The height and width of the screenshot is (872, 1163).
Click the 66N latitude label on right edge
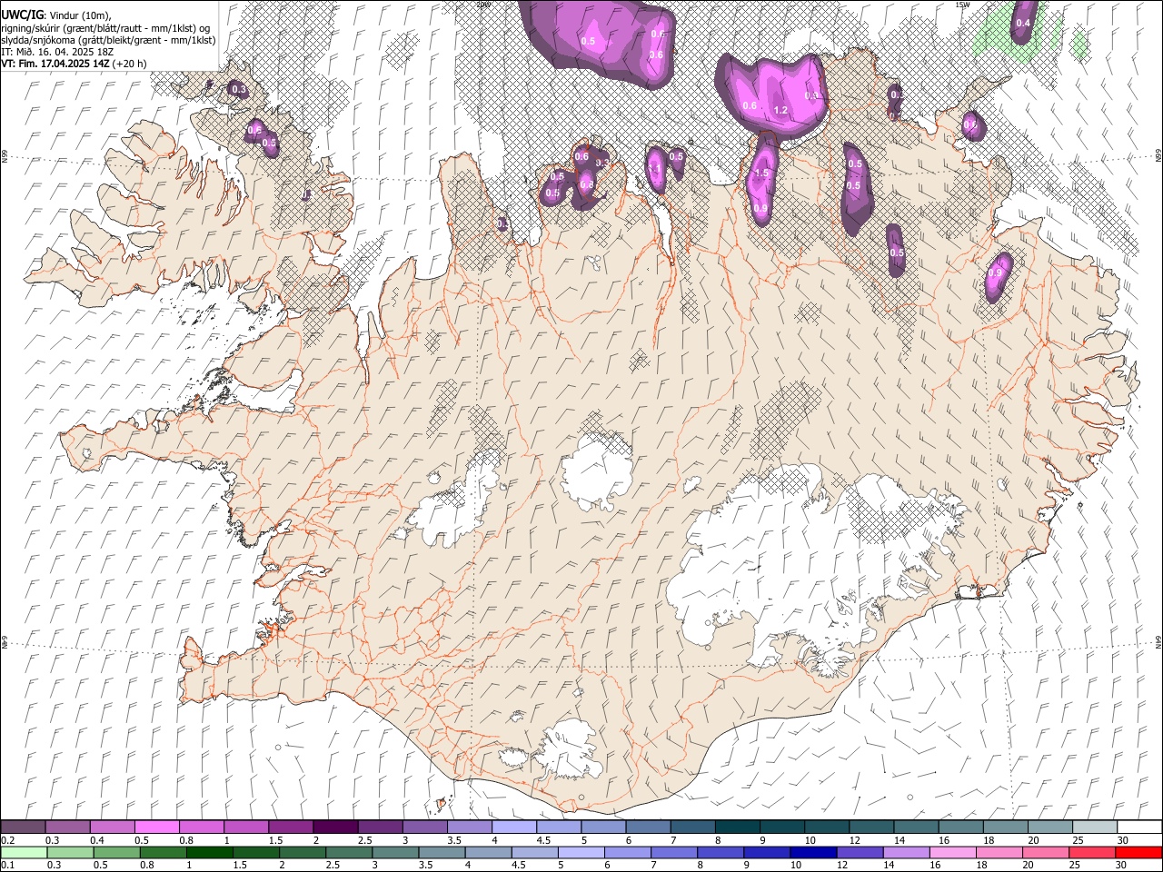tap(1158, 157)
